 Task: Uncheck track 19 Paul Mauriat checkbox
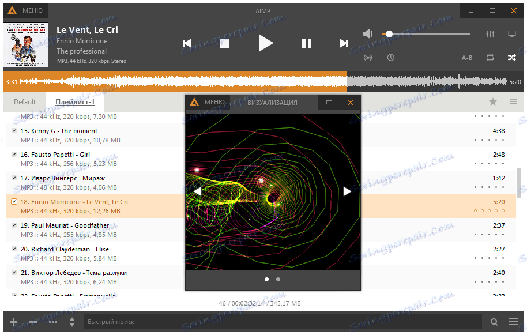(x=14, y=225)
